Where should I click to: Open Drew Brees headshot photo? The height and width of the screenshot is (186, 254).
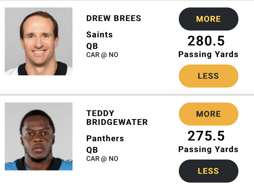(39, 41)
